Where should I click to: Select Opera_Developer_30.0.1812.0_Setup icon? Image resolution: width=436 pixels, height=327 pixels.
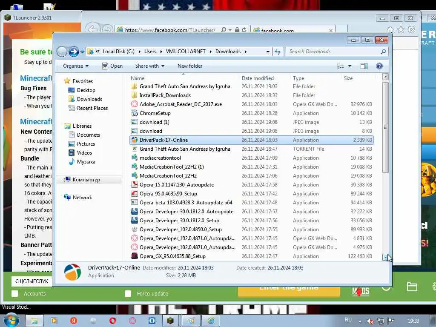(134, 220)
